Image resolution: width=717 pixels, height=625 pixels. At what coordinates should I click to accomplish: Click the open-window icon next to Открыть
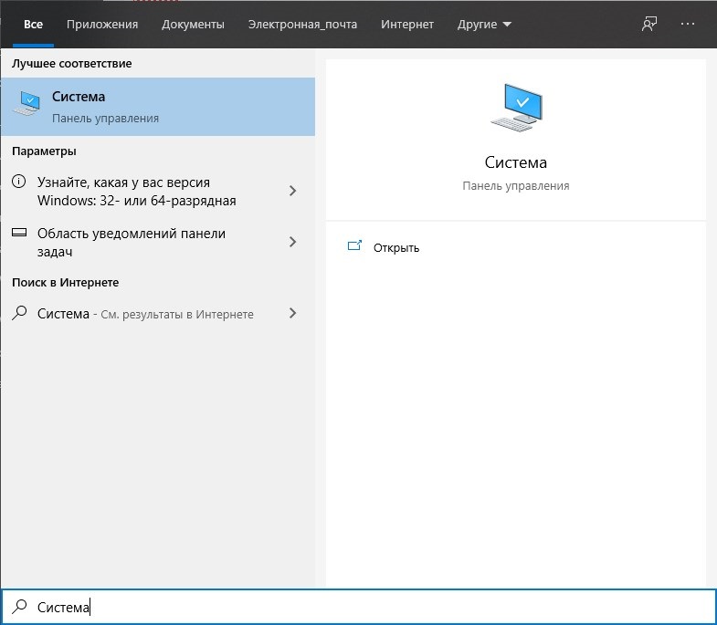pyautogui.click(x=354, y=246)
